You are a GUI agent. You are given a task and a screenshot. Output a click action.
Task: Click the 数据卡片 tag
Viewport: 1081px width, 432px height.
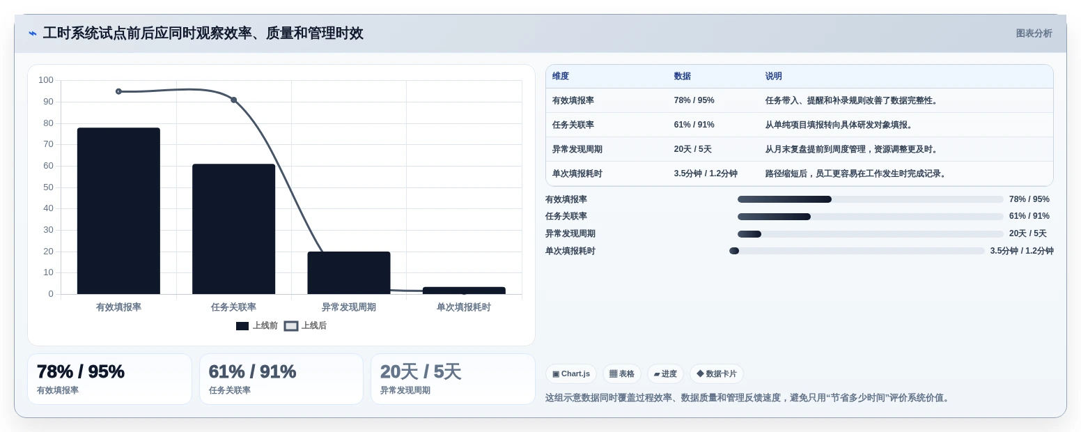[x=717, y=373]
